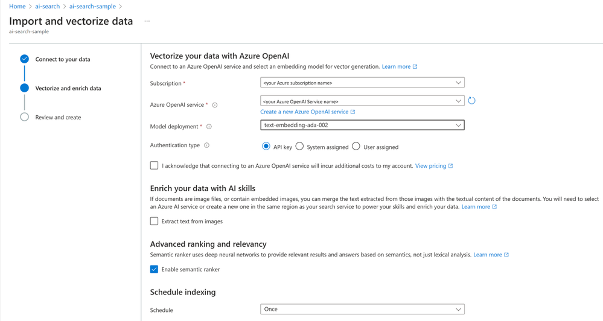Select System assigned authentication type
The image size is (603, 321).
click(x=299, y=147)
